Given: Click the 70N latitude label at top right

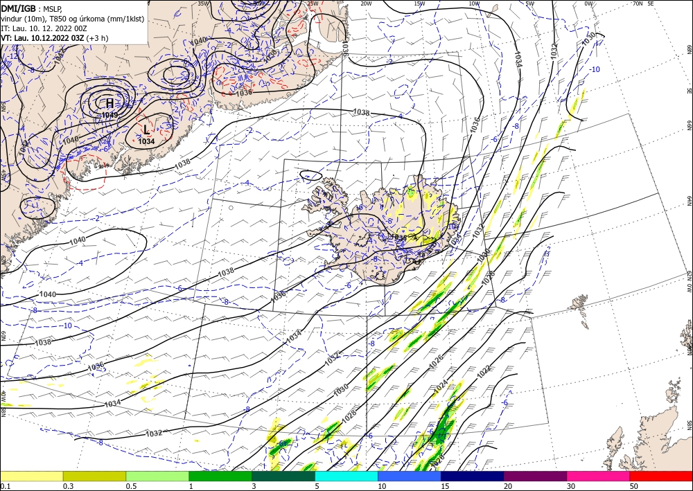Looking at the screenshot, I should (638, 3).
